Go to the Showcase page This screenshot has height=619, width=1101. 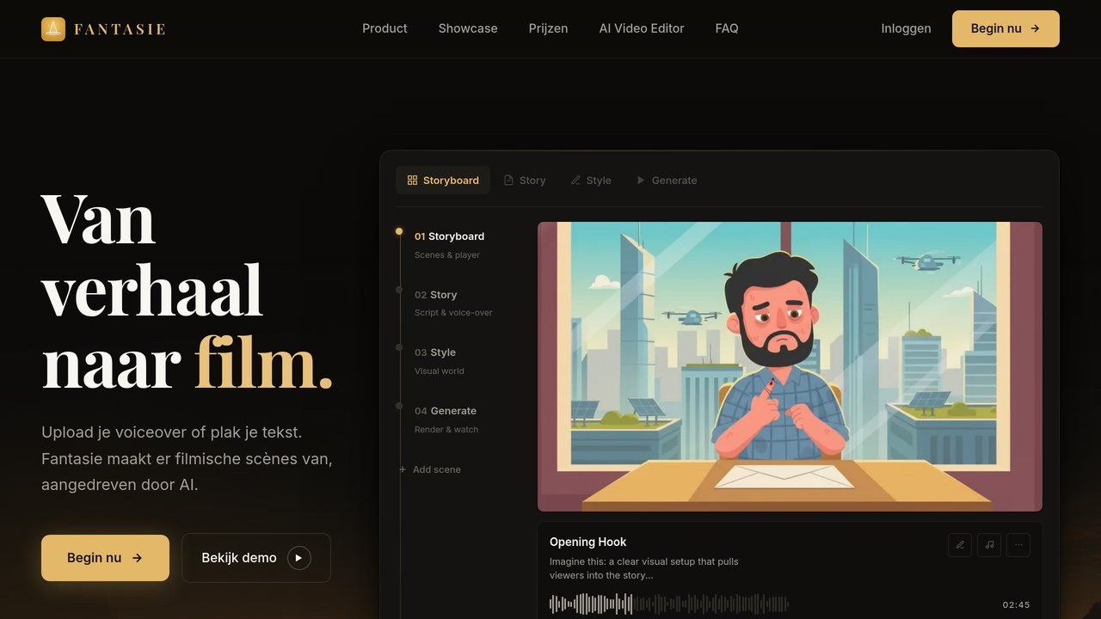tap(468, 28)
